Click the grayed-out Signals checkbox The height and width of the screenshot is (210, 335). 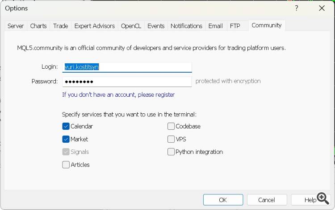tap(66, 152)
